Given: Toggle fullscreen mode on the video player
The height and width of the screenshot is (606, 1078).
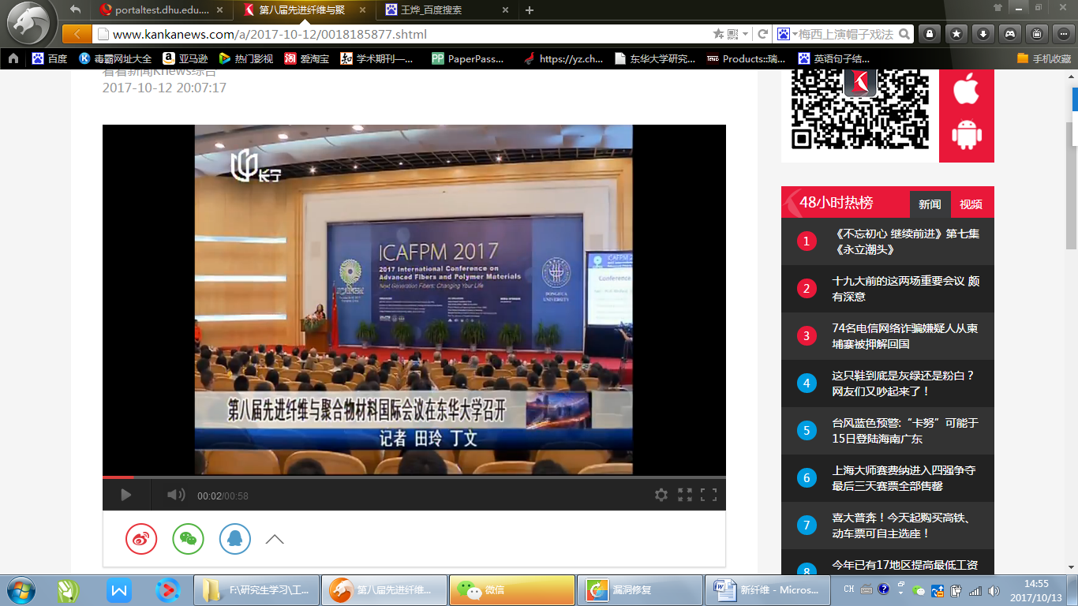Looking at the screenshot, I should pyautogui.click(x=709, y=495).
